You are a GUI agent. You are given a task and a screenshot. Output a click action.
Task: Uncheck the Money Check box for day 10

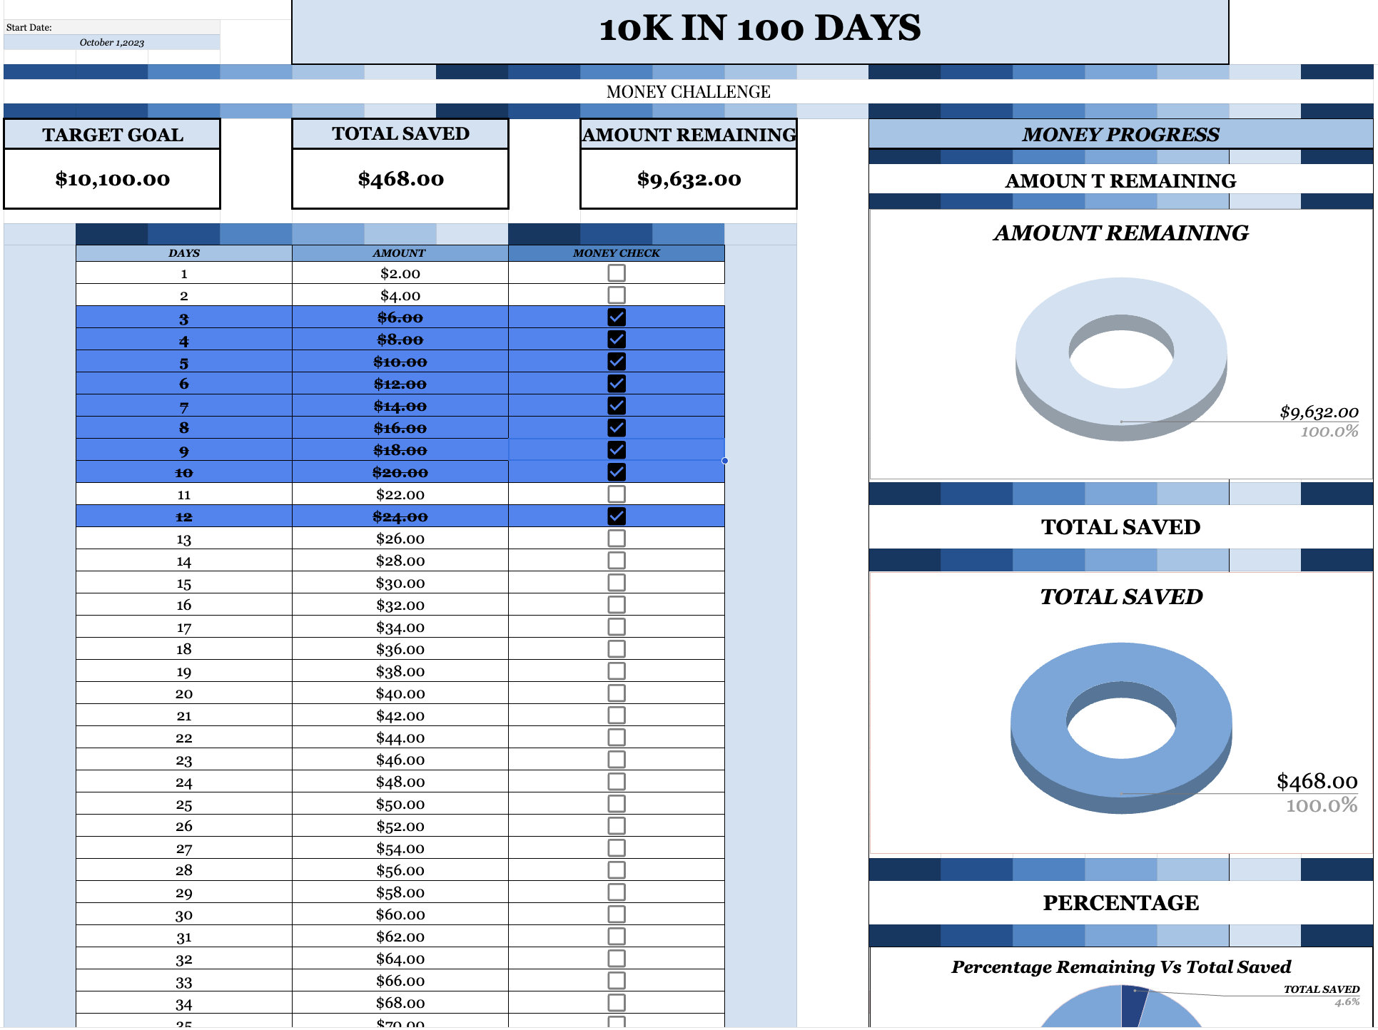pyautogui.click(x=615, y=471)
